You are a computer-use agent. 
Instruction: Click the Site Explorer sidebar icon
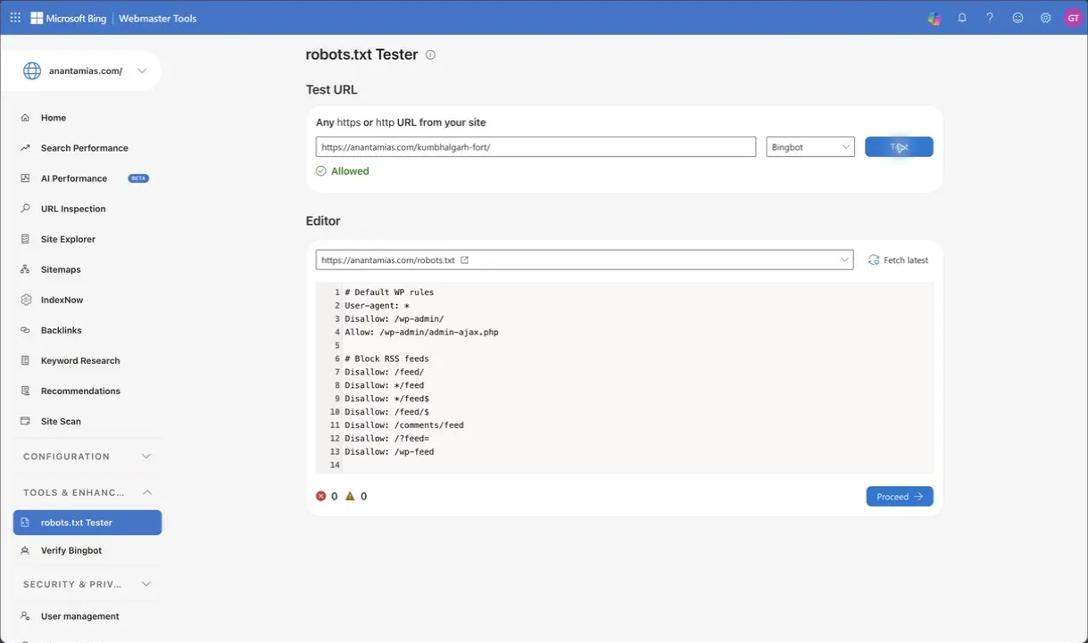click(x=25, y=239)
